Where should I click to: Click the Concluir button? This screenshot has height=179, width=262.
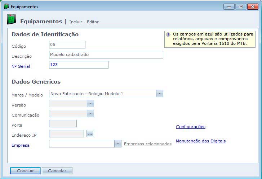tap(25, 171)
